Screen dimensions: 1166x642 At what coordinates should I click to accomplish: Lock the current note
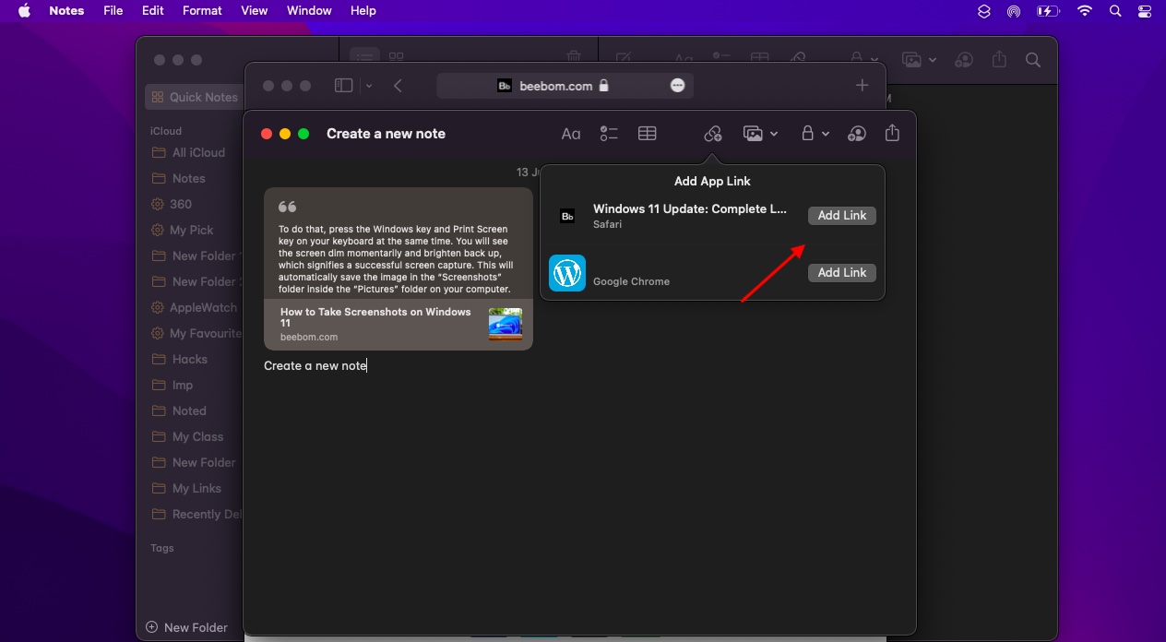click(808, 134)
